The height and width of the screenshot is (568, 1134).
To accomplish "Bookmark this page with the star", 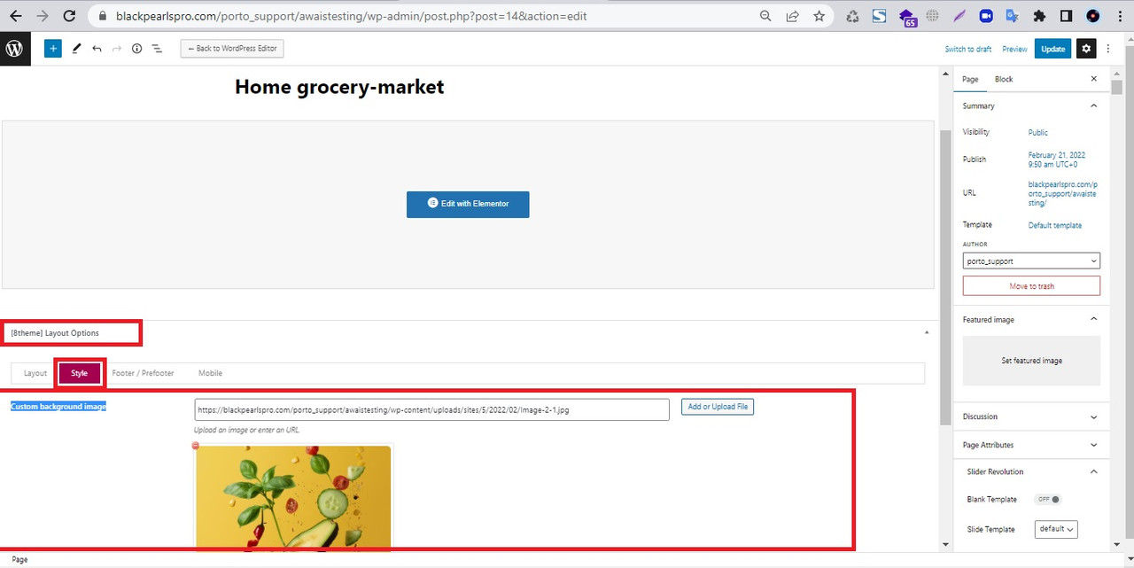I will (x=819, y=16).
